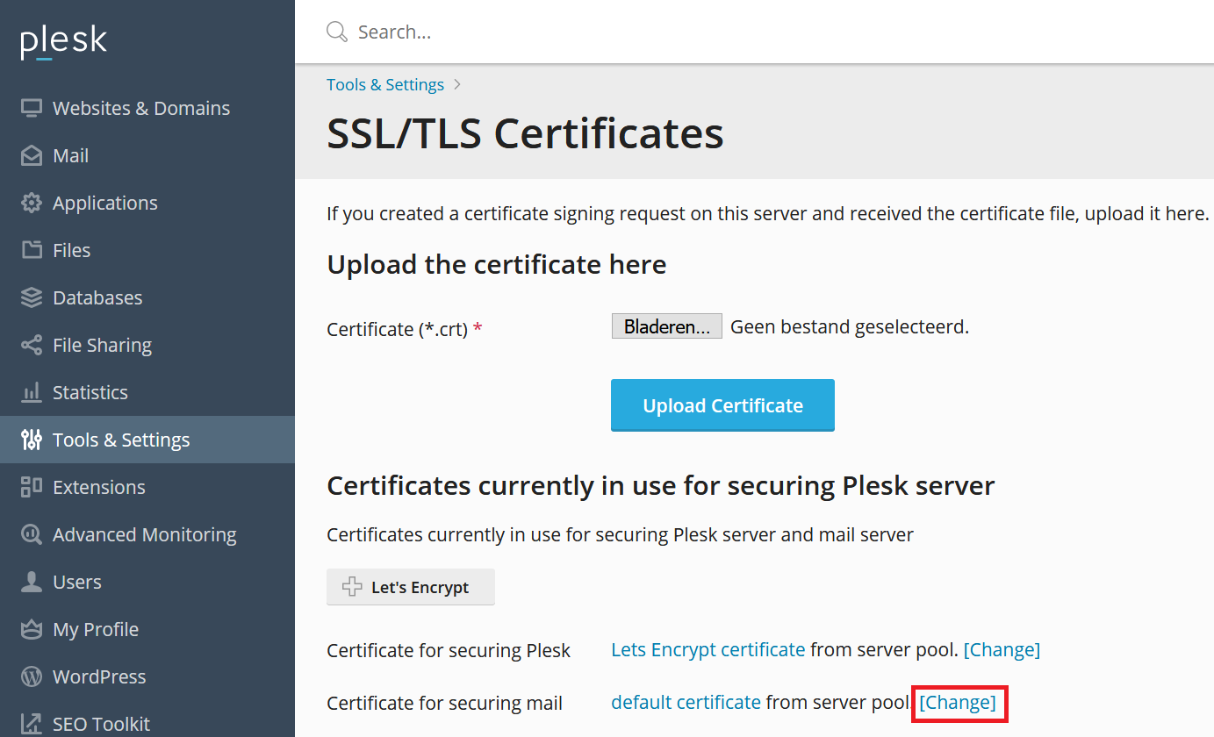Open the default certificate link
Image resolution: width=1214 pixels, height=737 pixels.
(x=686, y=703)
